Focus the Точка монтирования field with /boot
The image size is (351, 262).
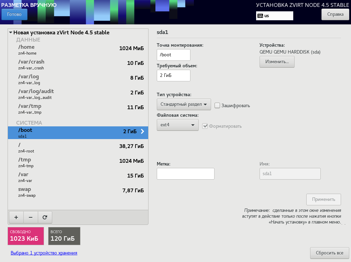pyautogui.click(x=174, y=55)
